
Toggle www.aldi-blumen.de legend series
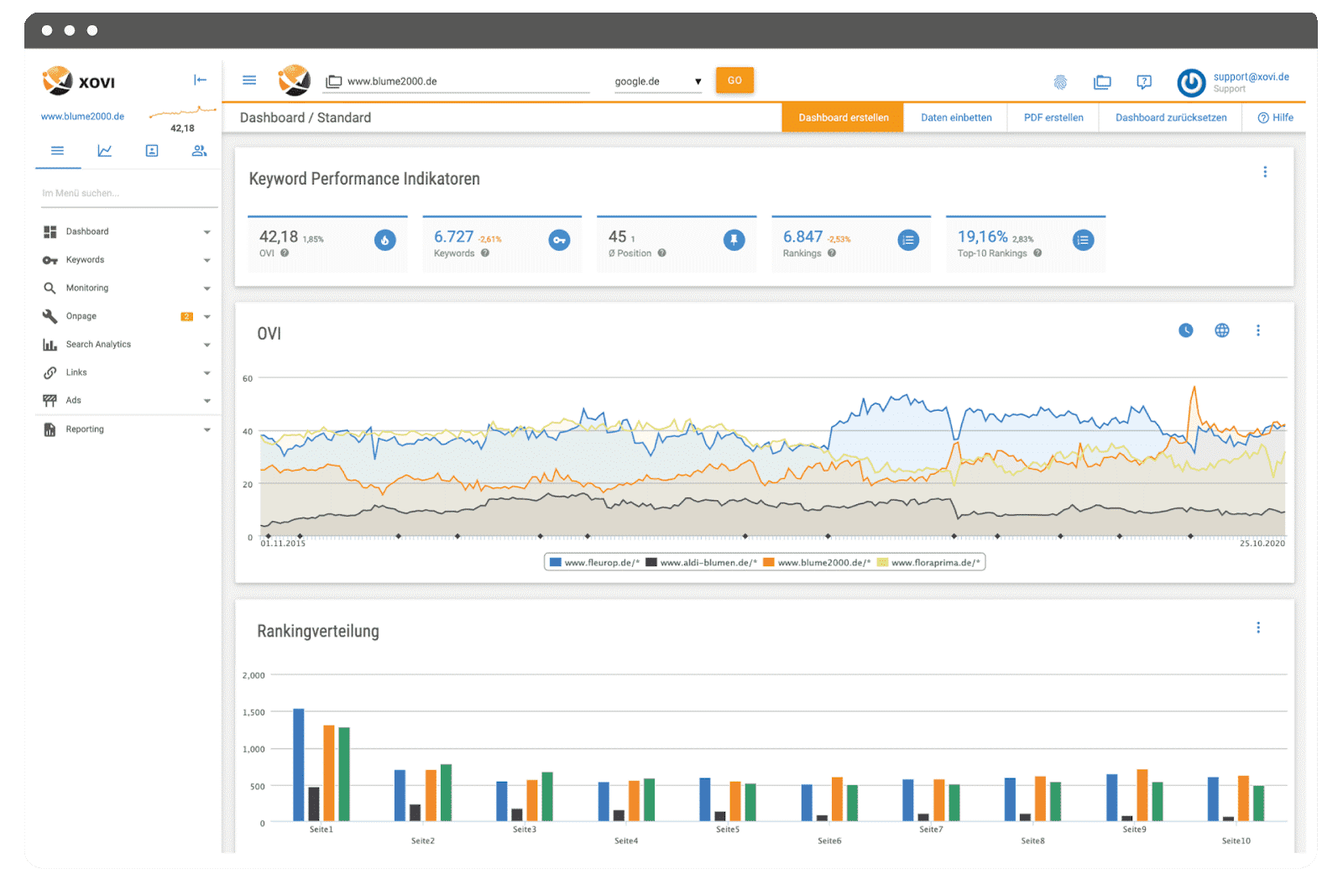click(701, 563)
